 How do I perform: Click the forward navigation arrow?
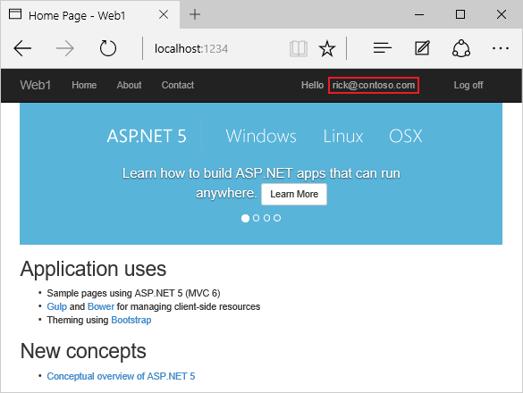[65, 48]
